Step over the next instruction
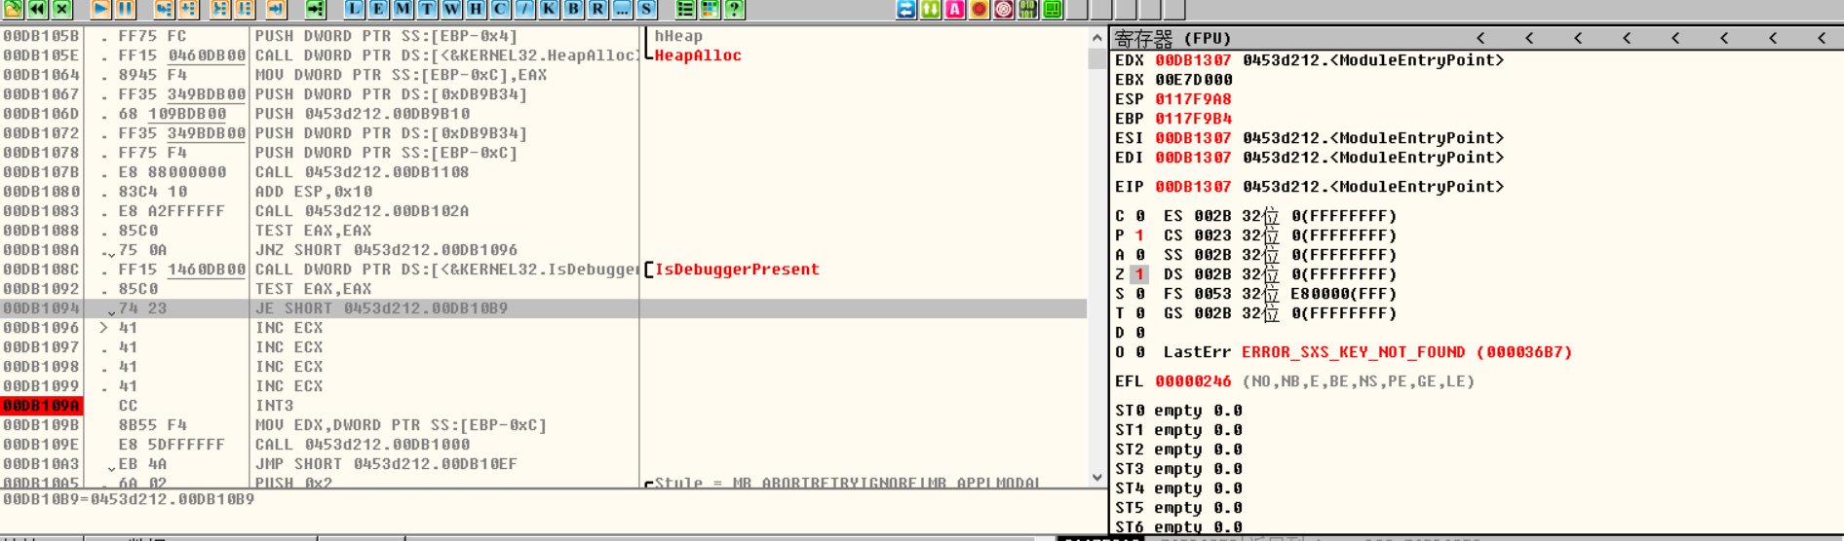This screenshot has width=1844, height=541. 188,9
